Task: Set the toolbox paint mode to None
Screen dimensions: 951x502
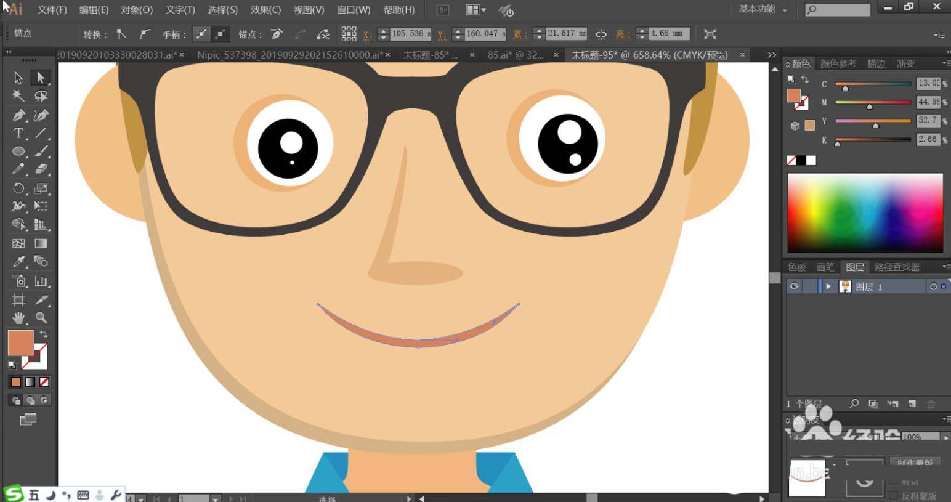Action: click(44, 382)
